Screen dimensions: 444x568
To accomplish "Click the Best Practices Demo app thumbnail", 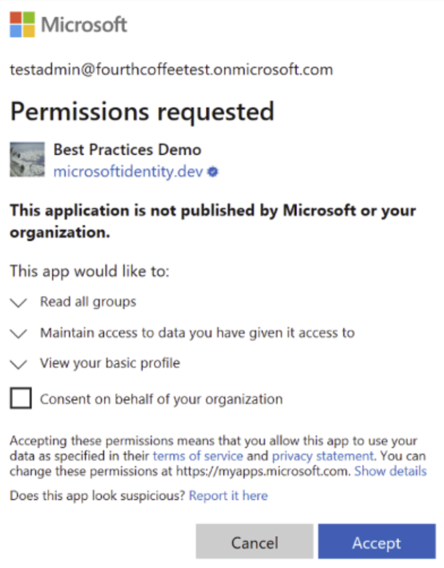I will click(x=27, y=160).
